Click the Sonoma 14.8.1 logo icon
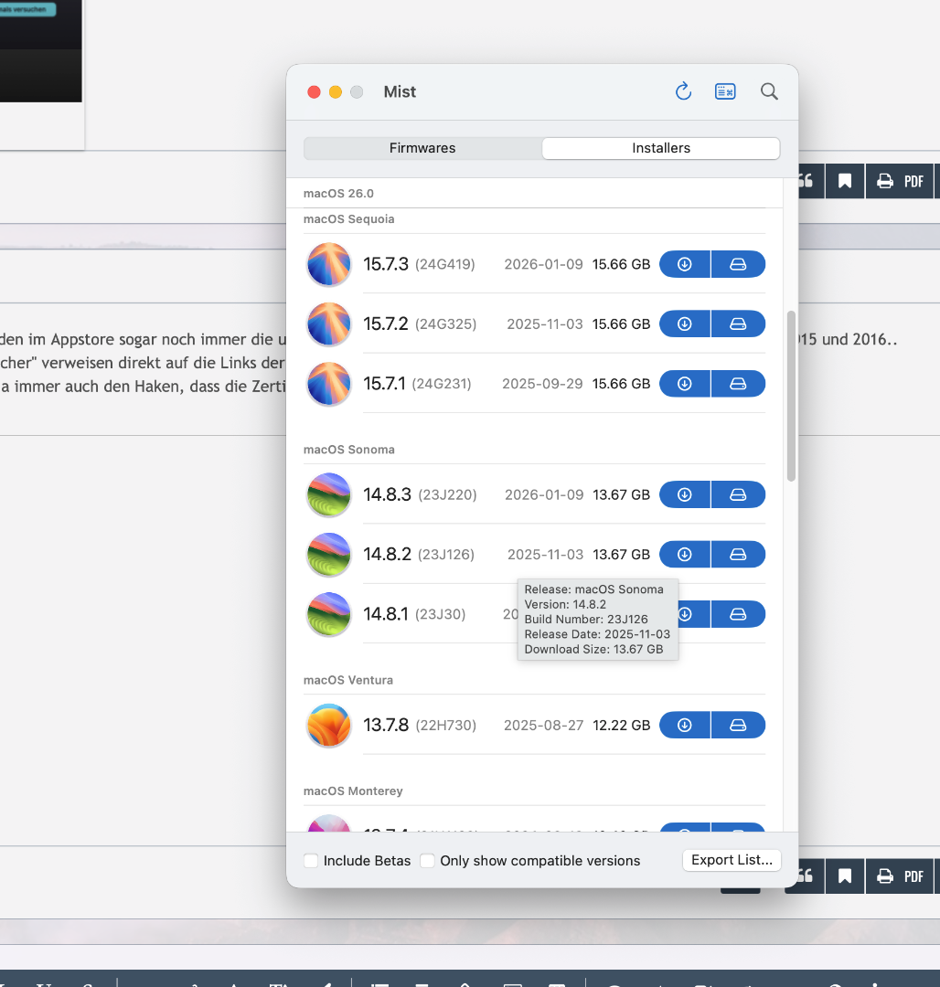The width and height of the screenshot is (940, 987). point(328,614)
